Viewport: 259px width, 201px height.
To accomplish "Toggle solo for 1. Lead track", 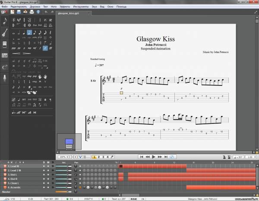I will click(x=44, y=166).
